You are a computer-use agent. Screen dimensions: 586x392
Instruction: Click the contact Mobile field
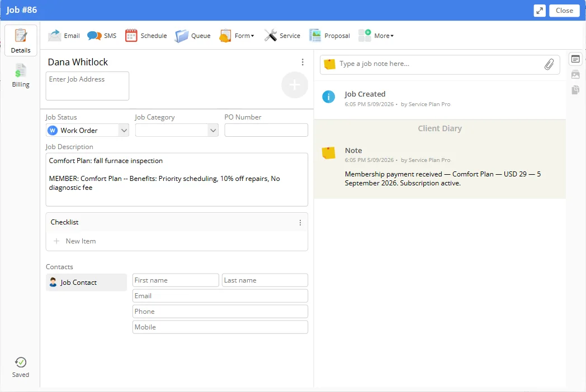(x=220, y=327)
